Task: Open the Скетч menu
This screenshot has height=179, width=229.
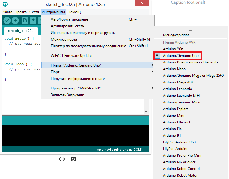Action: pyautogui.click(x=34, y=12)
